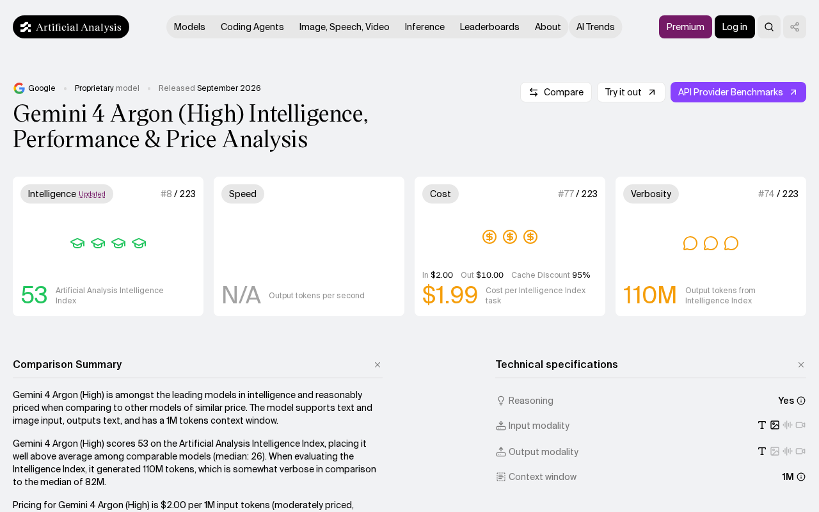This screenshot has width=819, height=512.
Task: Click the Verbosity card label
Action: [x=651, y=194]
